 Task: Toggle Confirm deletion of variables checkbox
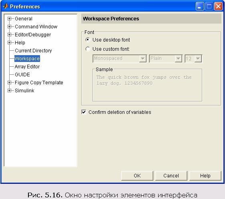84,112
